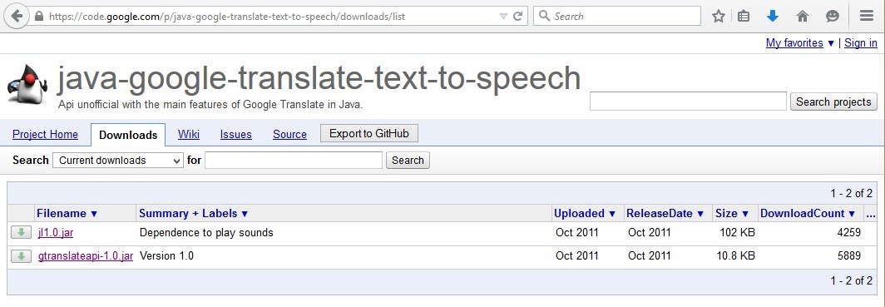The image size is (885, 307).
Task: Open the My favorites dropdown
Action: [800, 43]
